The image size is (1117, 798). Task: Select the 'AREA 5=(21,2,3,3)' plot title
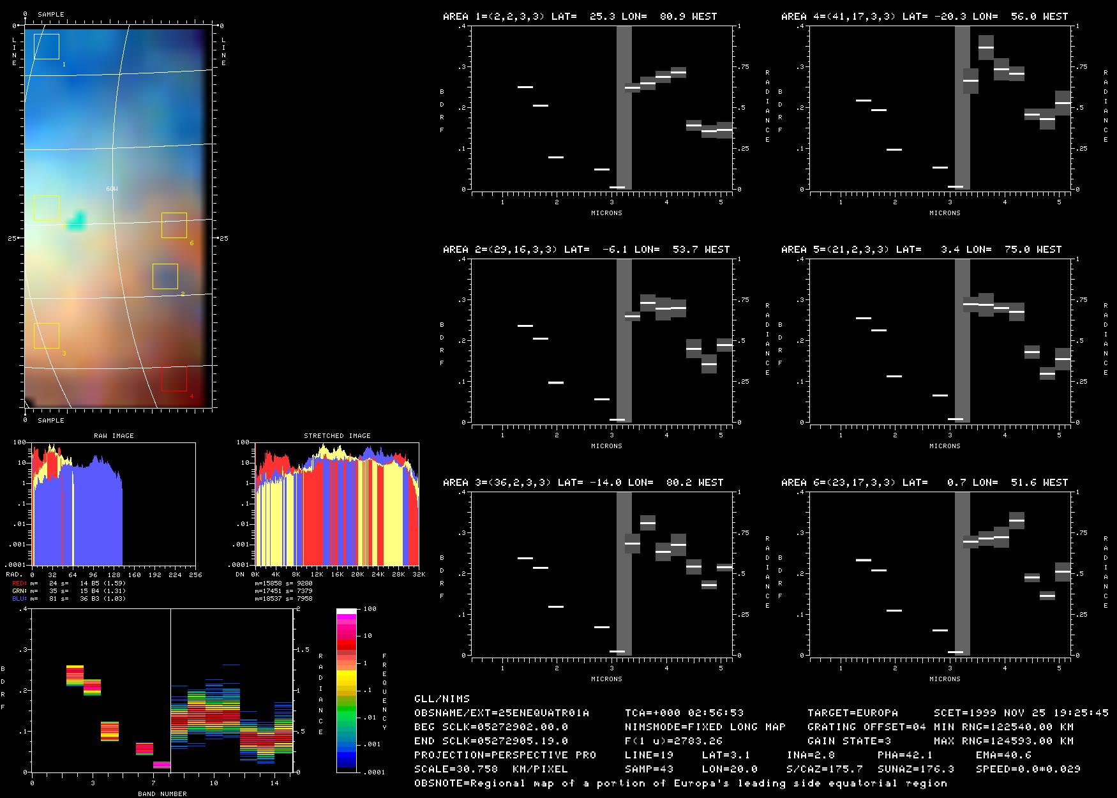[x=922, y=250]
